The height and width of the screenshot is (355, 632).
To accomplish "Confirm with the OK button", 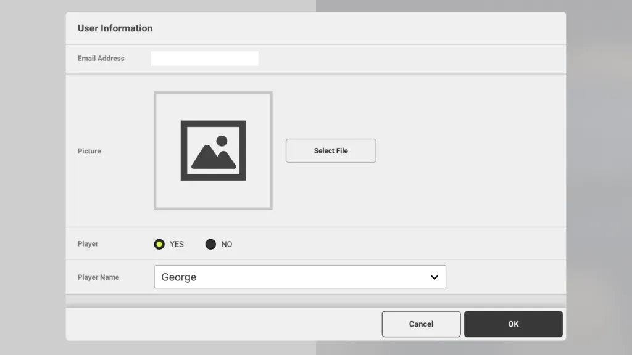I will tap(513, 324).
